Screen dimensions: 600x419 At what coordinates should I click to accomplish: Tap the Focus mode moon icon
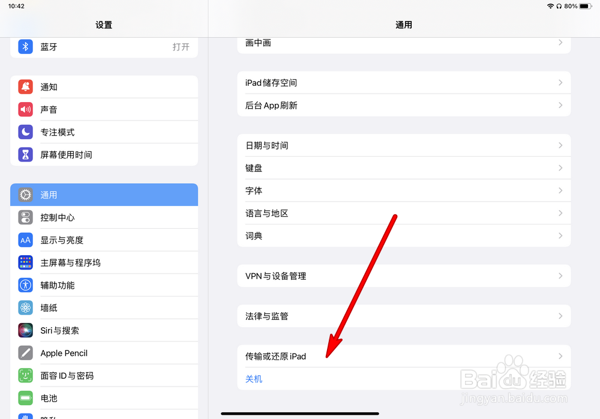pyautogui.click(x=25, y=132)
